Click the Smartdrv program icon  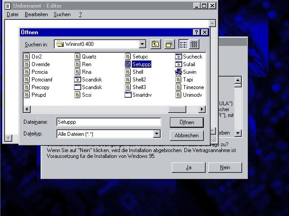128,95
